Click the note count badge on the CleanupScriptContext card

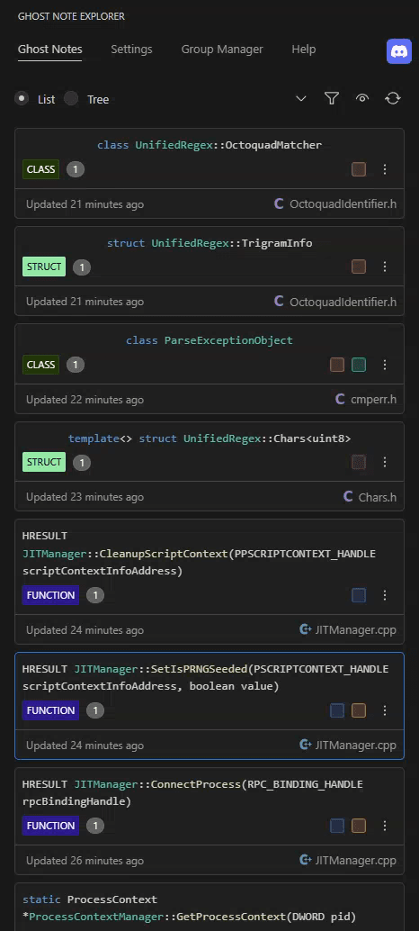point(94,595)
